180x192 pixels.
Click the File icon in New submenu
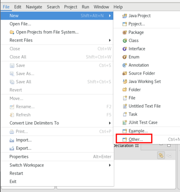click(x=125, y=98)
